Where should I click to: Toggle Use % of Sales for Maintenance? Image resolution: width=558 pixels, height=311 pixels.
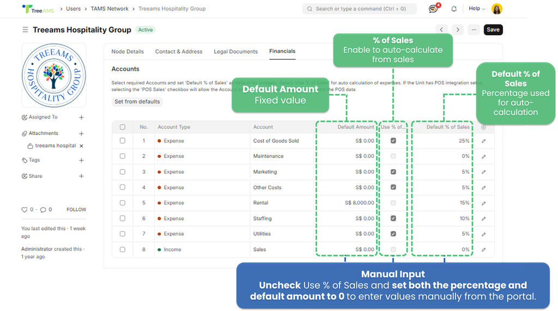point(393,156)
